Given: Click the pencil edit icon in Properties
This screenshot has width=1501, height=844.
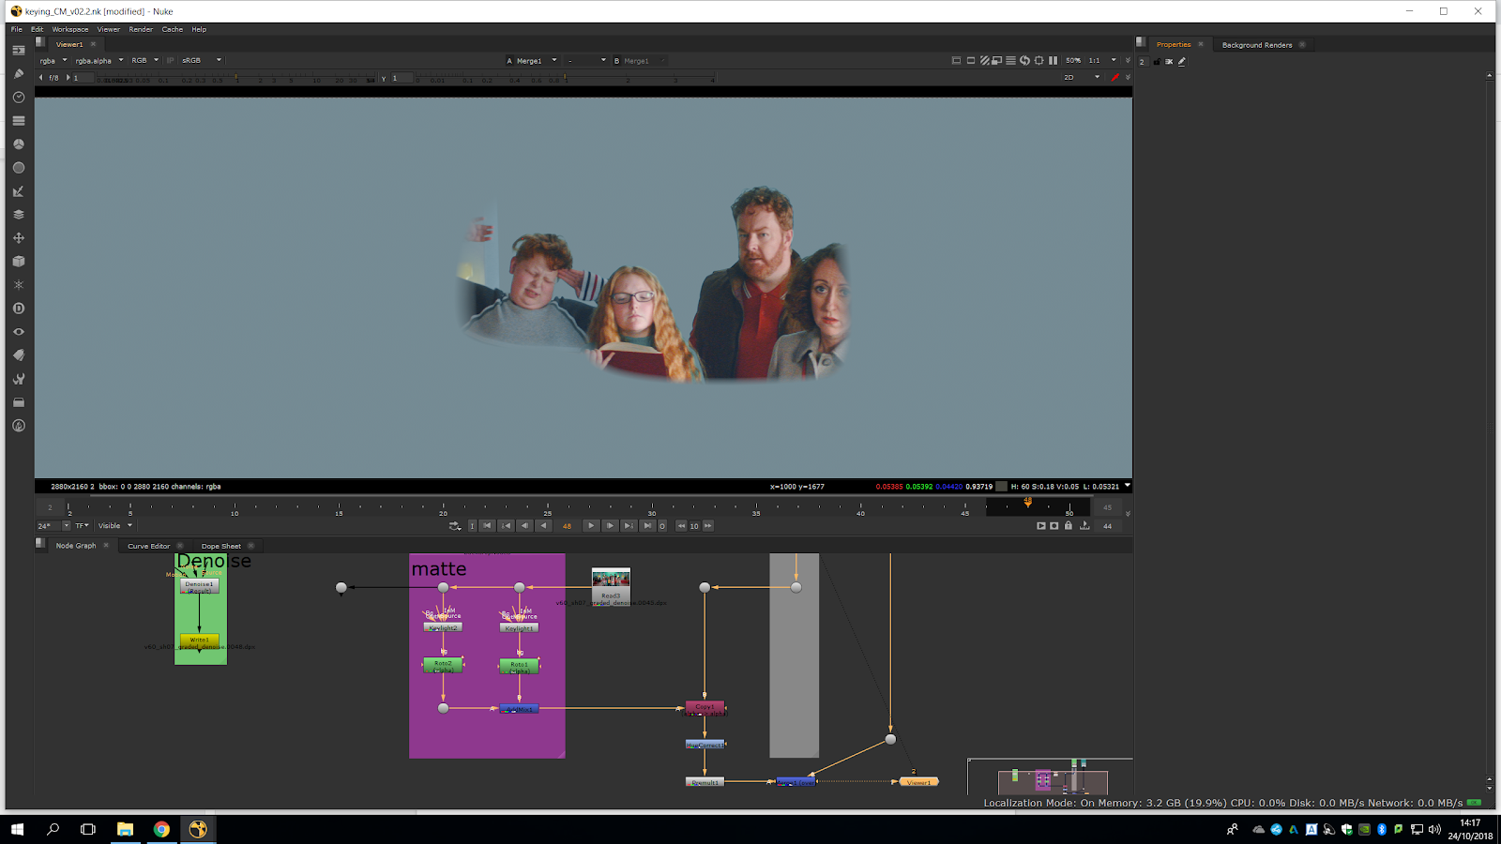Looking at the screenshot, I should pos(1182,62).
